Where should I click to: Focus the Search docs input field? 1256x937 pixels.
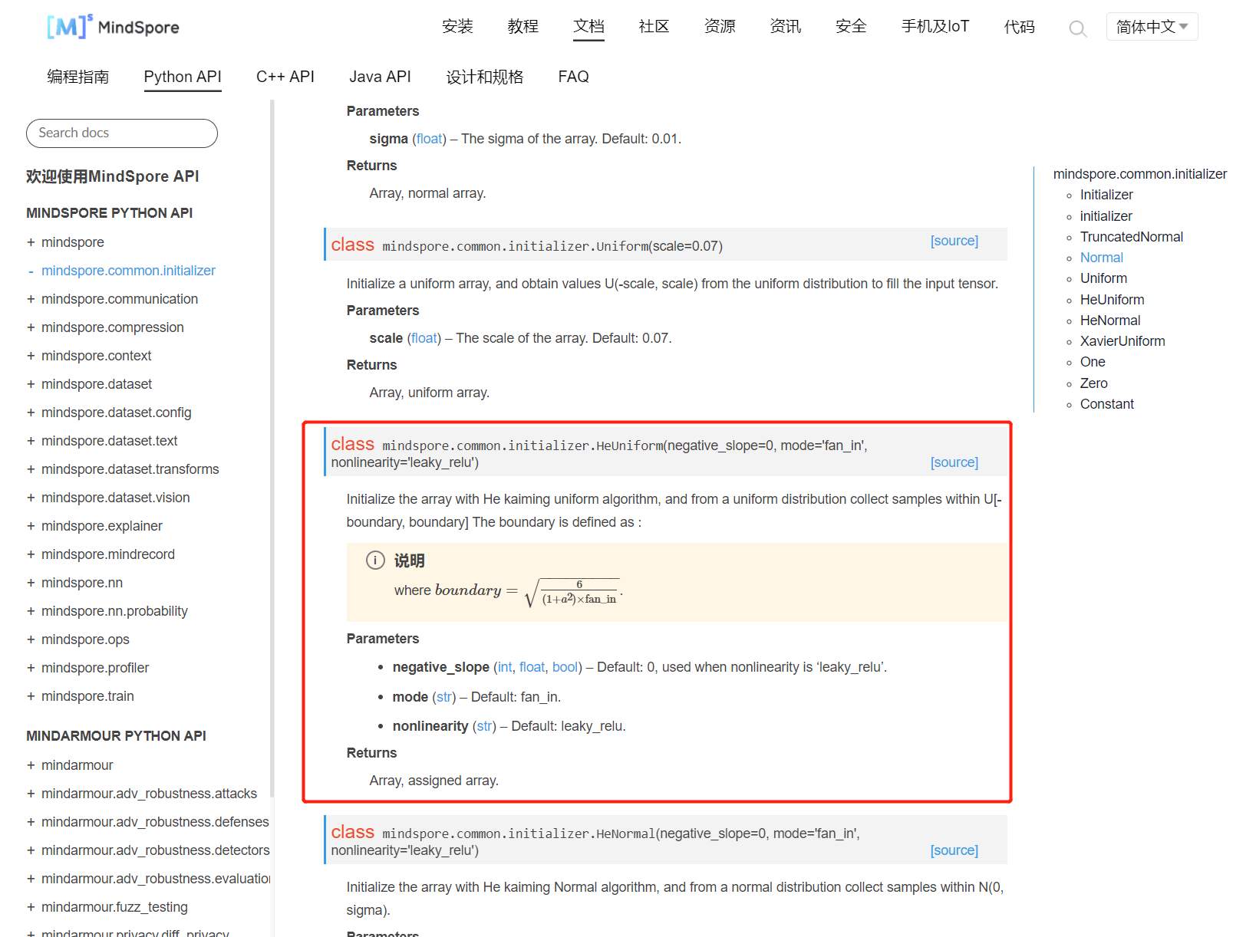122,133
